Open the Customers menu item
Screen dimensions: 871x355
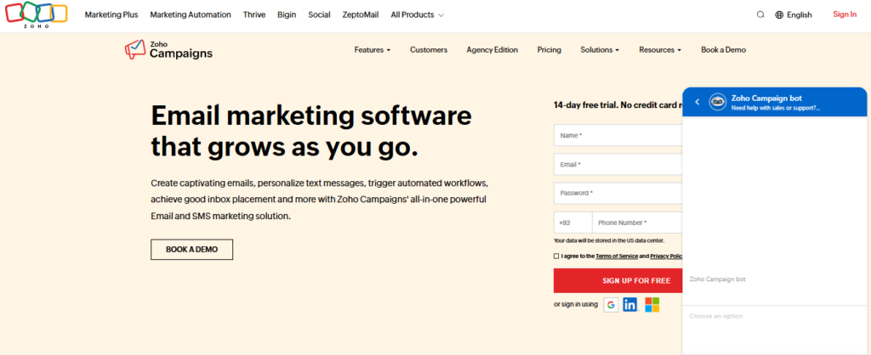tap(429, 50)
